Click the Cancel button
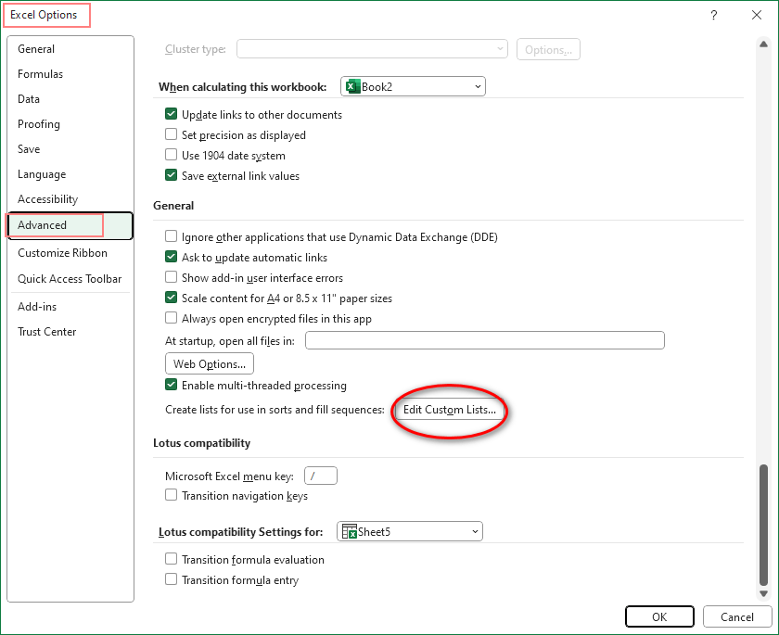779x635 pixels. pos(736,616)
